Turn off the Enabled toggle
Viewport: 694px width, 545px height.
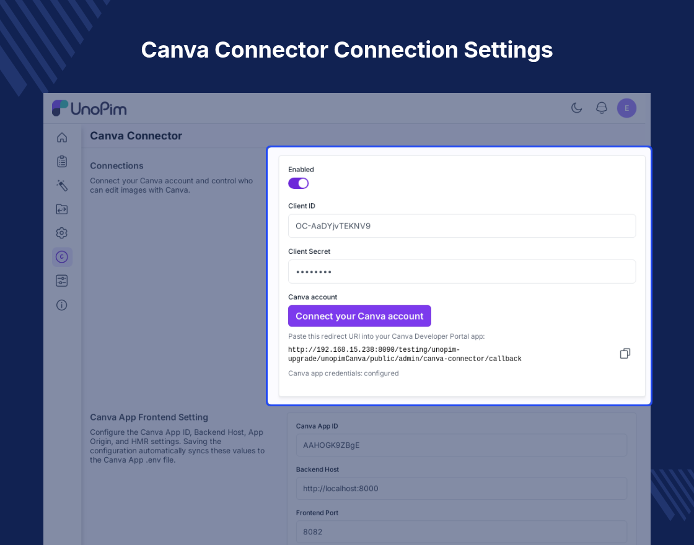coord(298,183)
